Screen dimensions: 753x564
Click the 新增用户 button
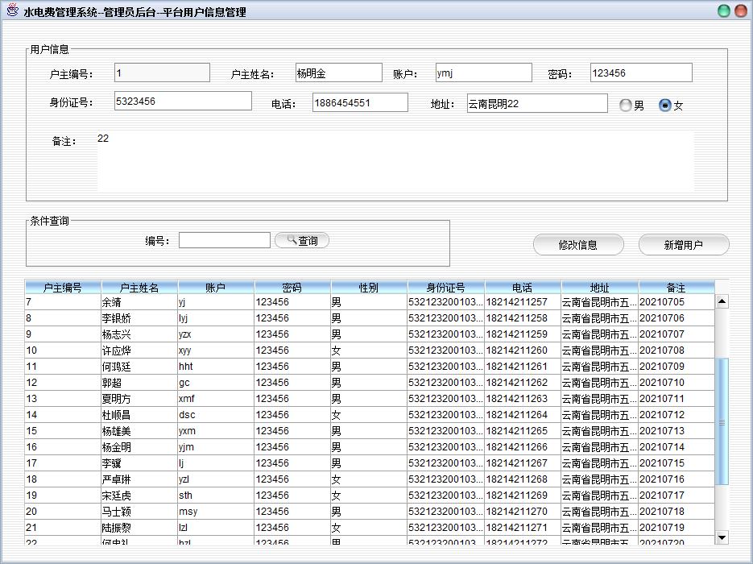point(684,245)
